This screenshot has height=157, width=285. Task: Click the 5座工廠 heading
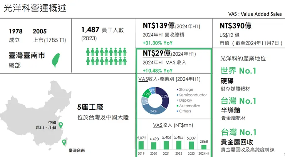point(90,107)
